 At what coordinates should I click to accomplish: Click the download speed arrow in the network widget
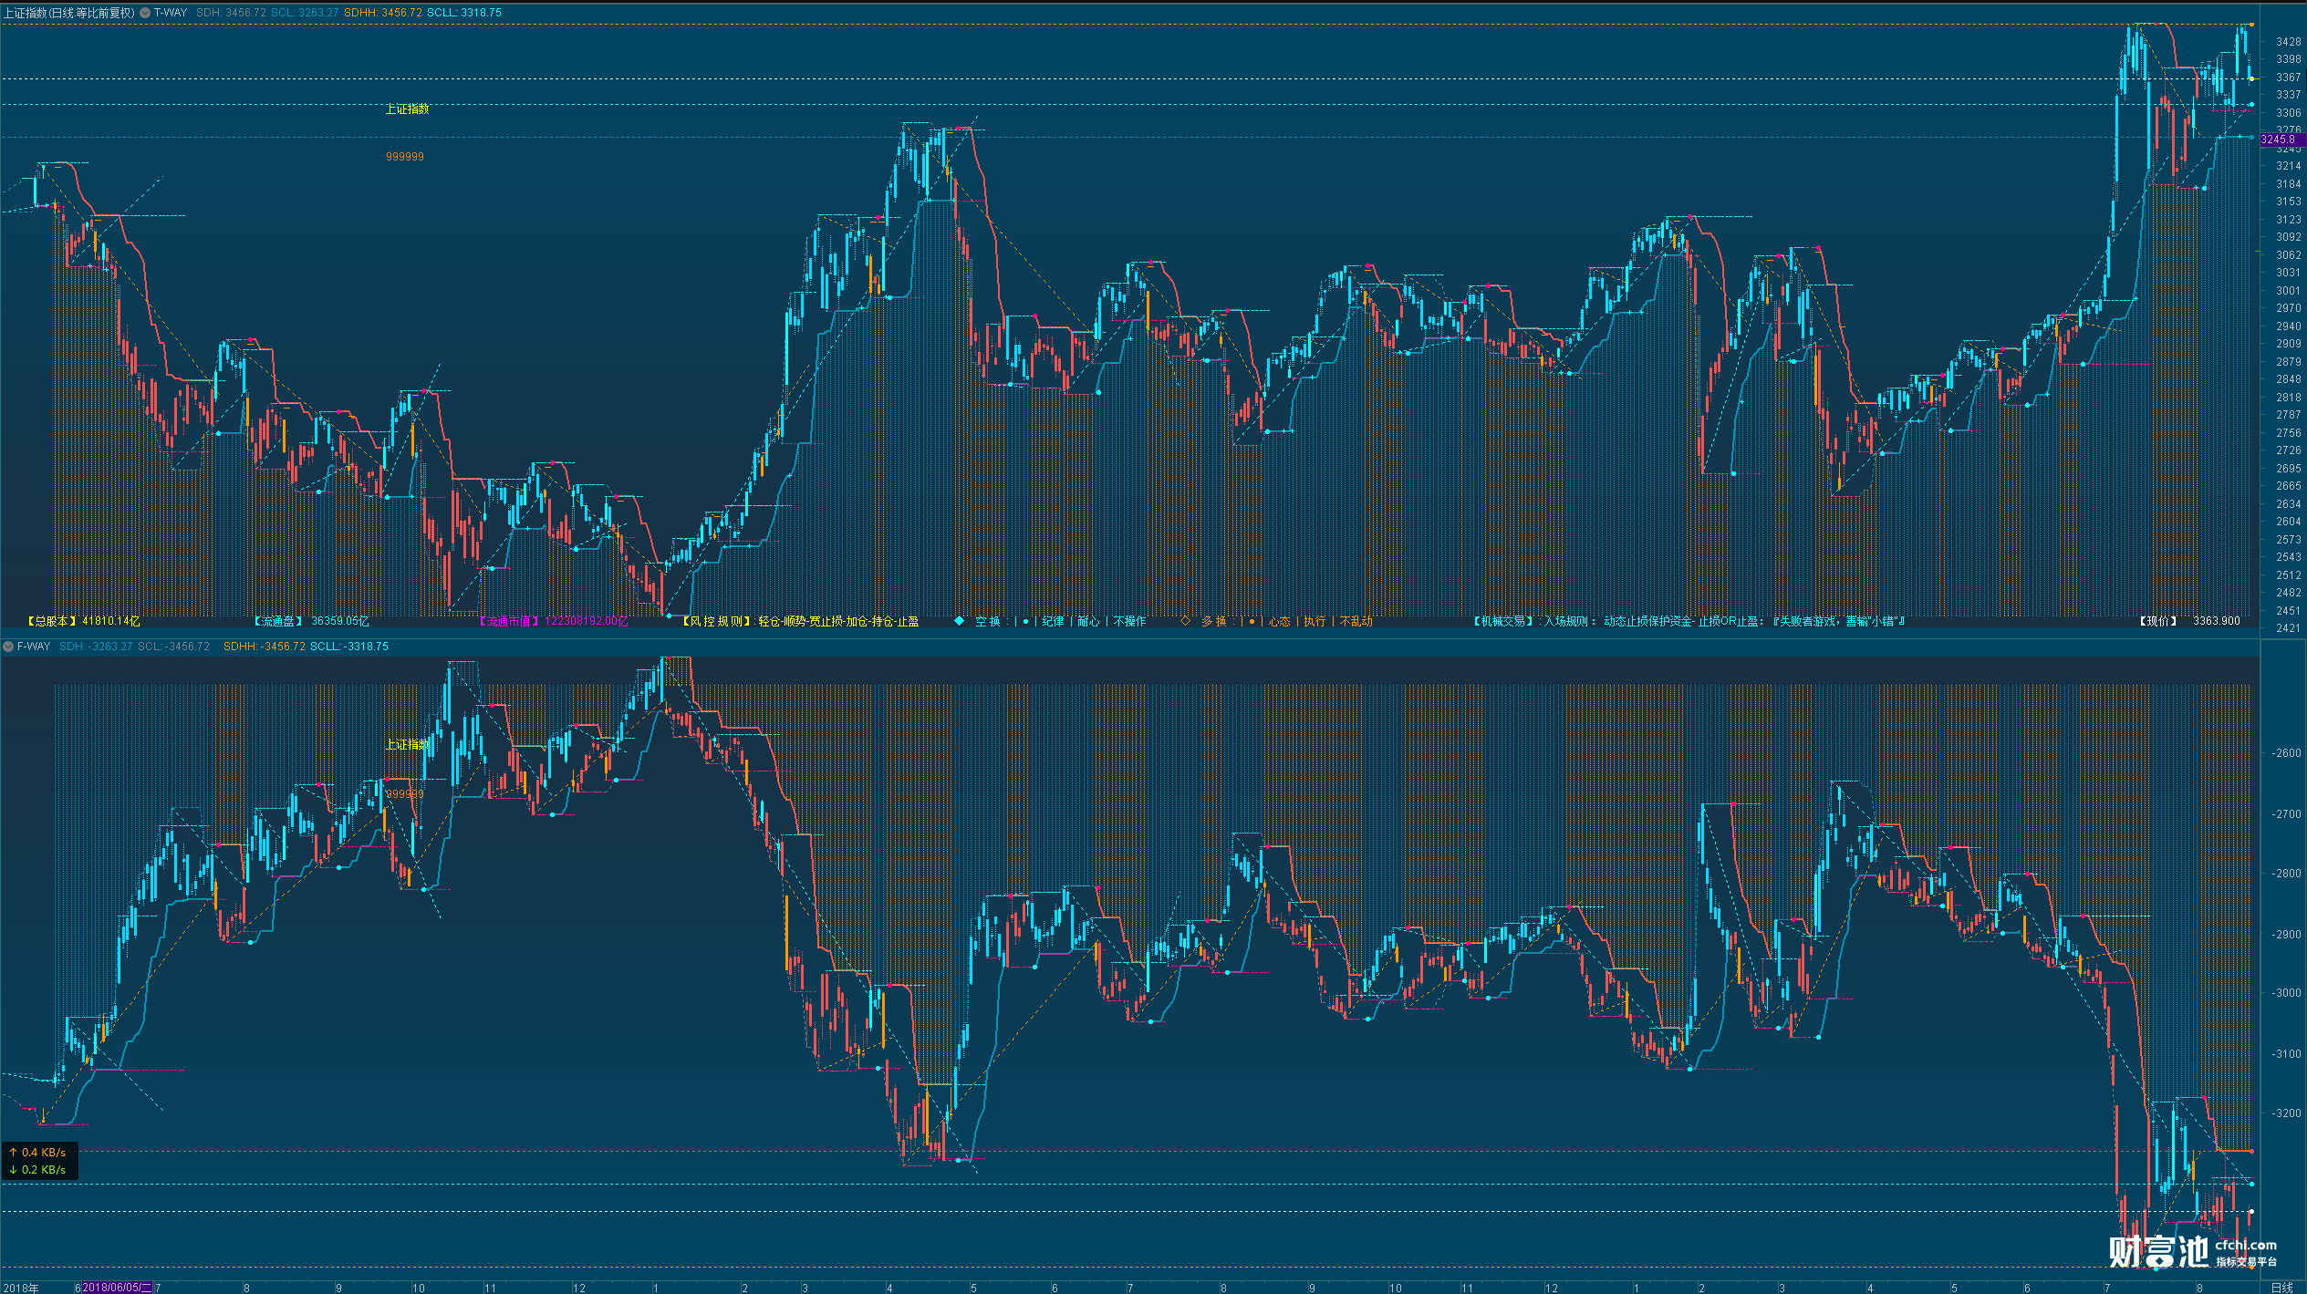(14, 1170)
